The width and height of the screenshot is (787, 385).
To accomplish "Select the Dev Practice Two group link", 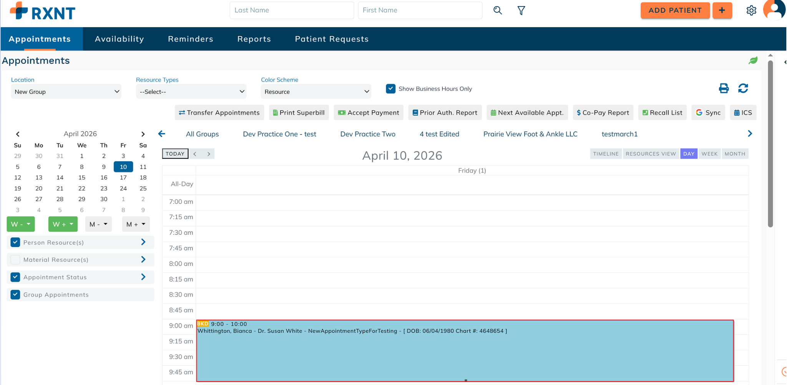I will point(367,134).
